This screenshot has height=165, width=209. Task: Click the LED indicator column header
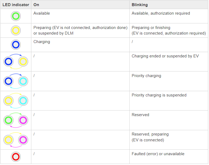point(16,5)
